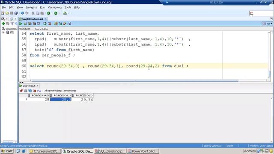
Task: Open the Forward button dropdown arrow
Action: 59,13
